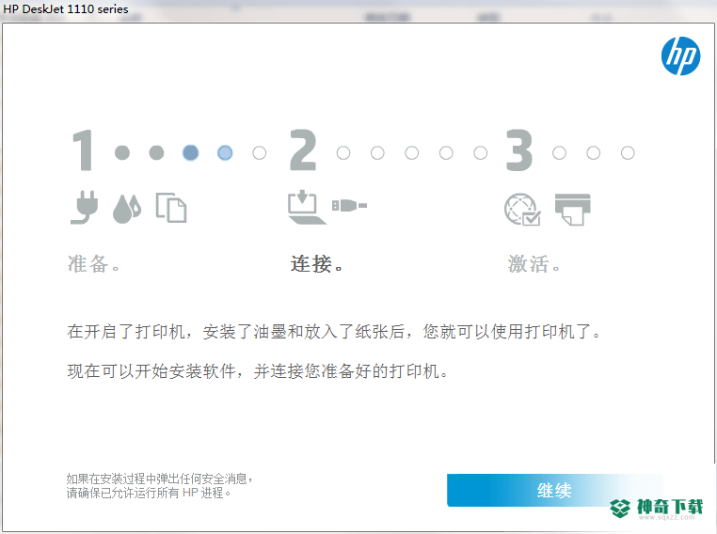Screen dimensions: 717x534
Task: Click the 准备。 step label
Action: tap(94, 264)
